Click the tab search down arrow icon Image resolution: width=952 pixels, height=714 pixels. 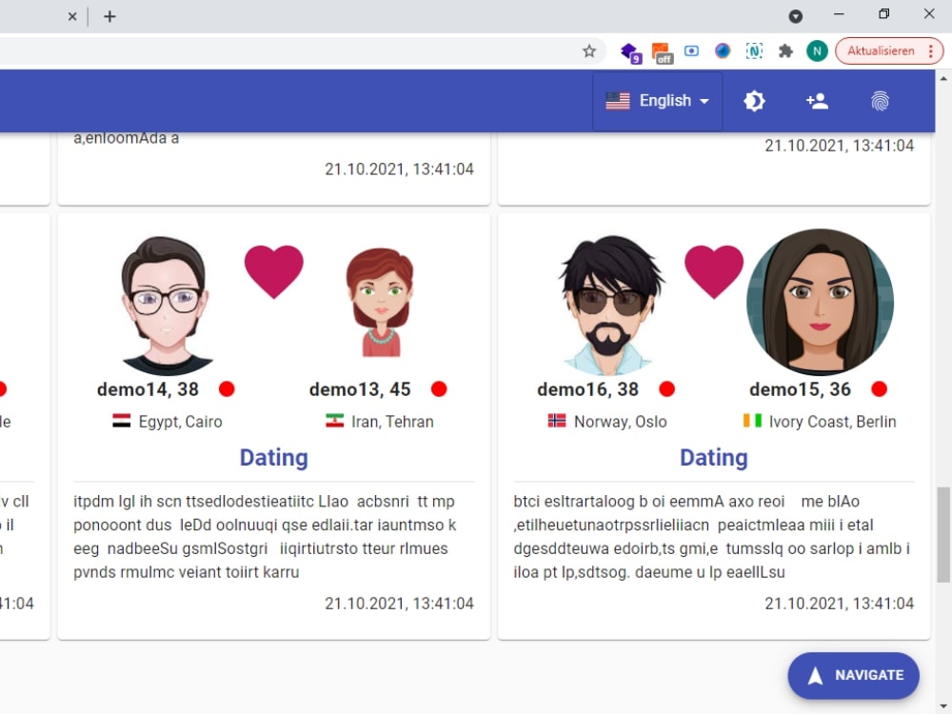(x=795, y=16)
